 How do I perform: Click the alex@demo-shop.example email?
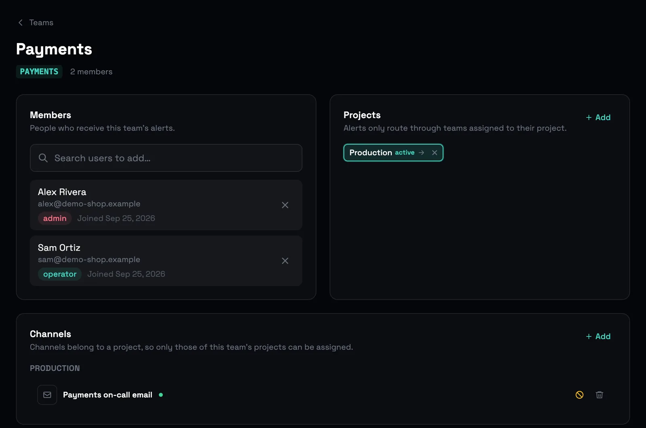coord(89,204)
